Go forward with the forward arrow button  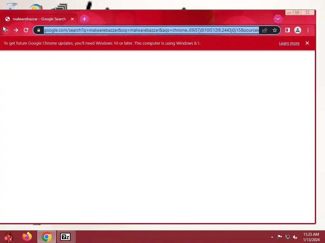click(x=16, y=30)
